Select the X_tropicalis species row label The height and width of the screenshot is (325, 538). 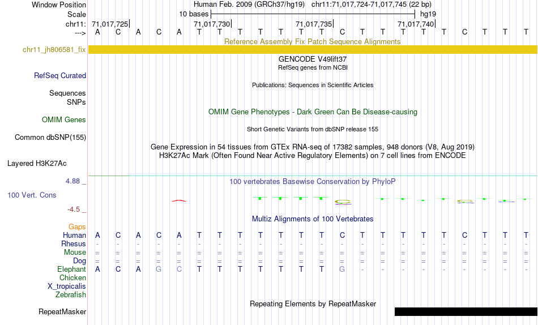pos(67,286)
